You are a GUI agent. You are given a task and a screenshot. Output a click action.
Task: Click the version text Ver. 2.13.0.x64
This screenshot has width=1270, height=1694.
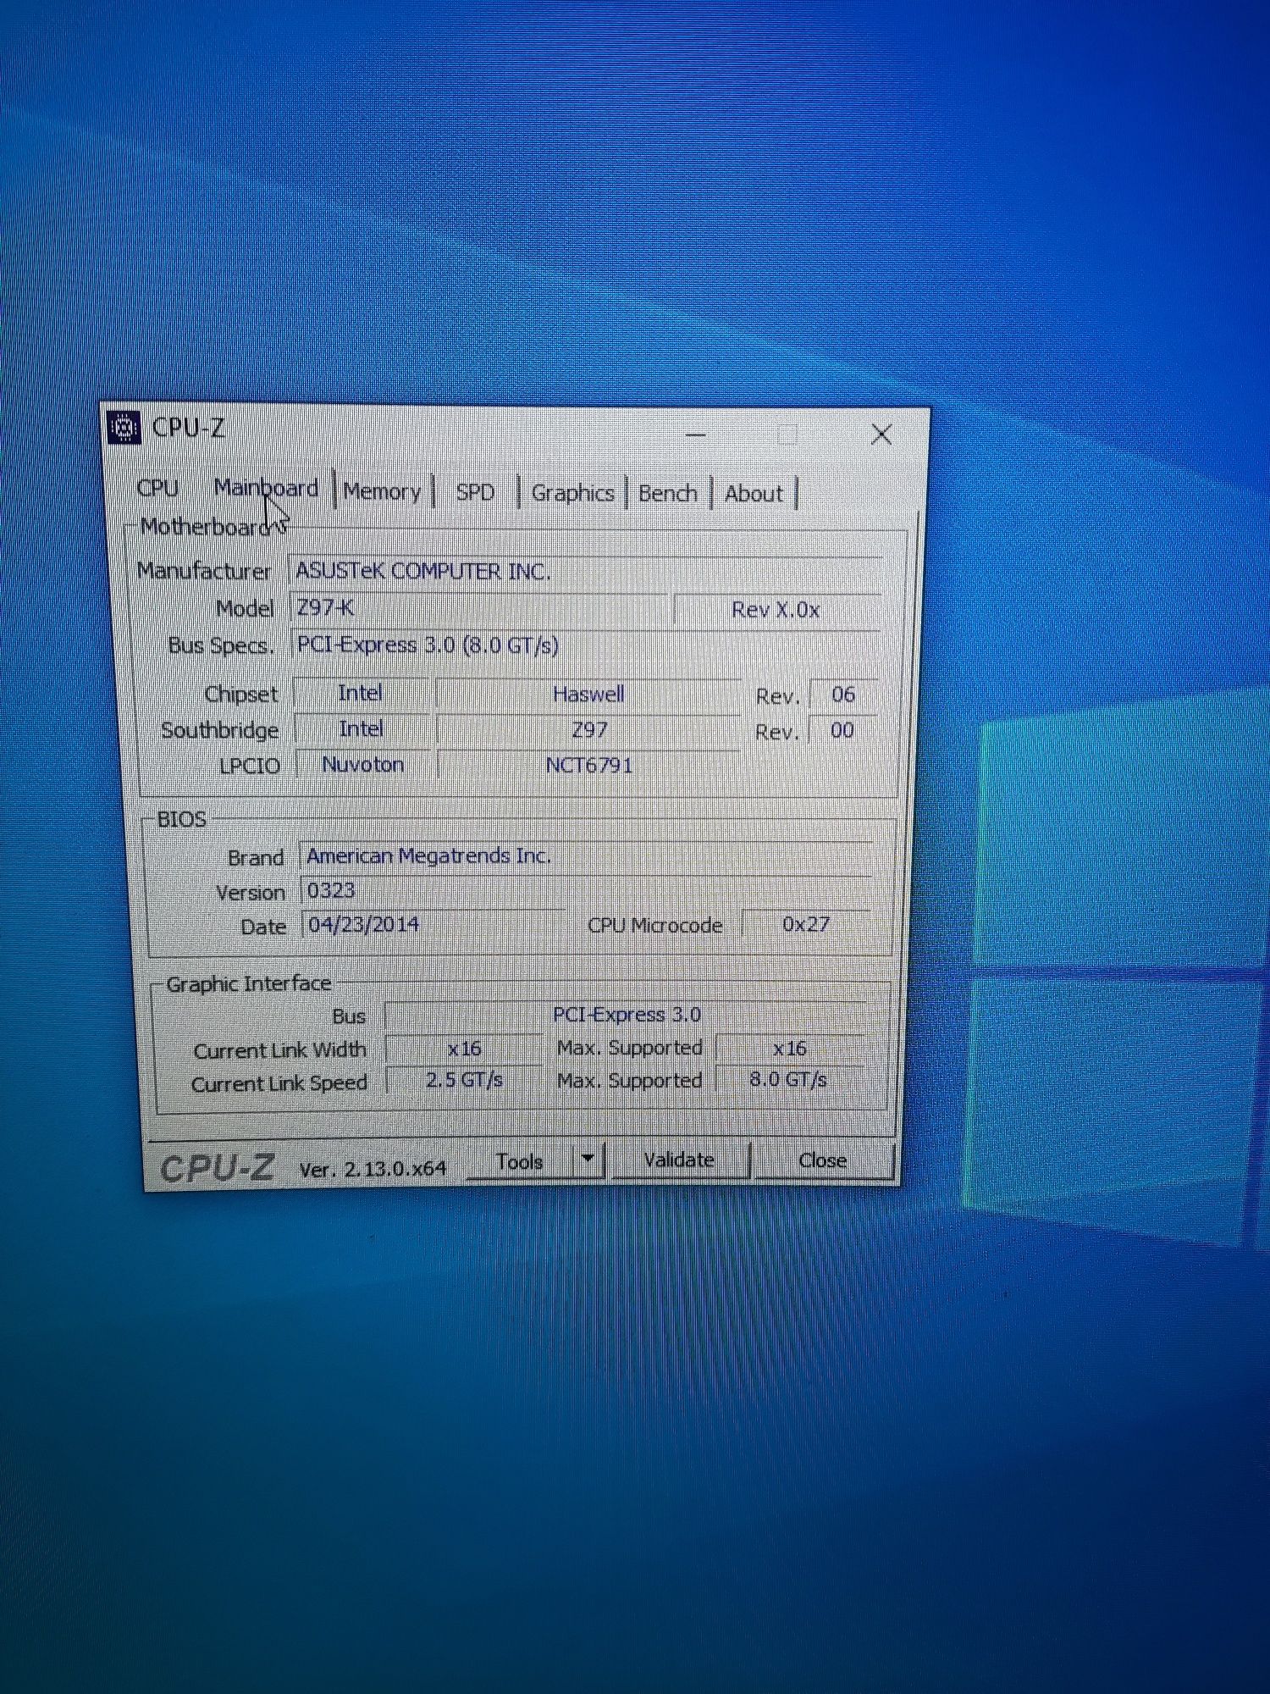373,1169
